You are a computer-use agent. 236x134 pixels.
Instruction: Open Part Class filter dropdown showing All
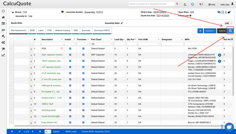pyautogui.click(x=102, y=44)
